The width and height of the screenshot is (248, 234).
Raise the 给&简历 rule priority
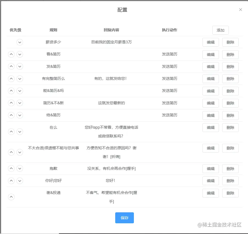point(11,115)
